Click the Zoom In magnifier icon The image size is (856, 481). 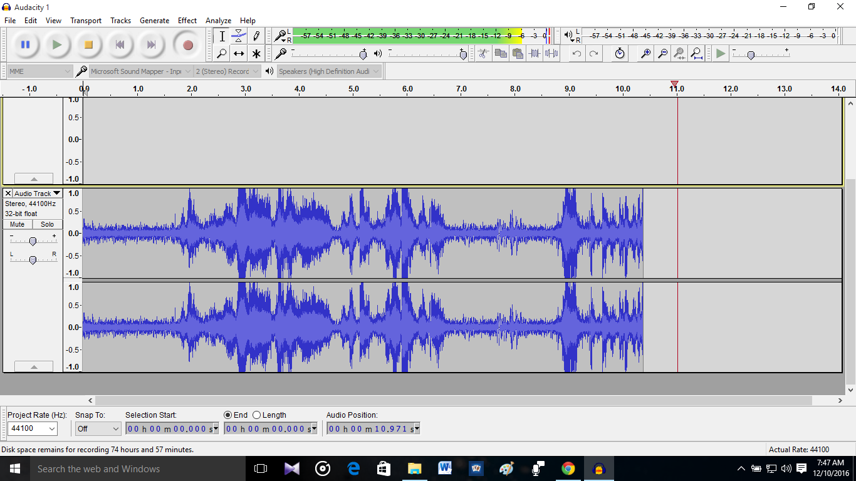[645, 53]
